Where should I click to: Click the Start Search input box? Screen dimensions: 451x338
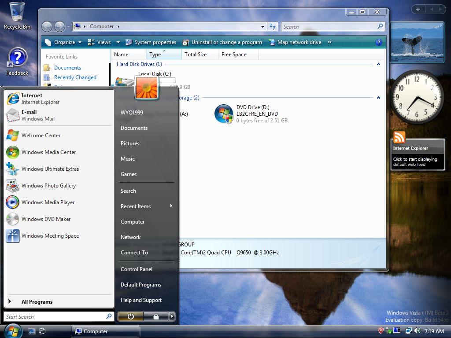tap(55, 316)
